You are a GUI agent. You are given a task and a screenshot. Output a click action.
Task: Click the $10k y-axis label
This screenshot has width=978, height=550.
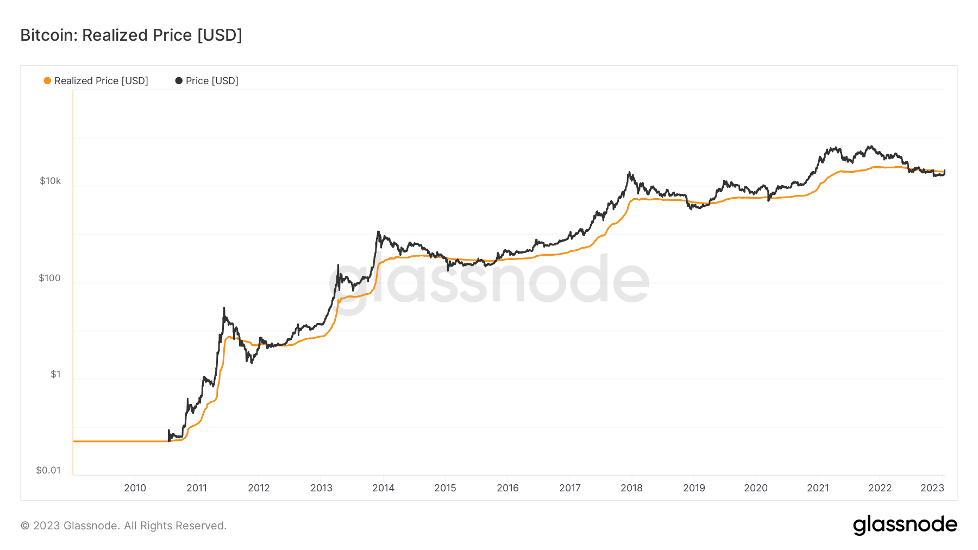pos(50,181)
